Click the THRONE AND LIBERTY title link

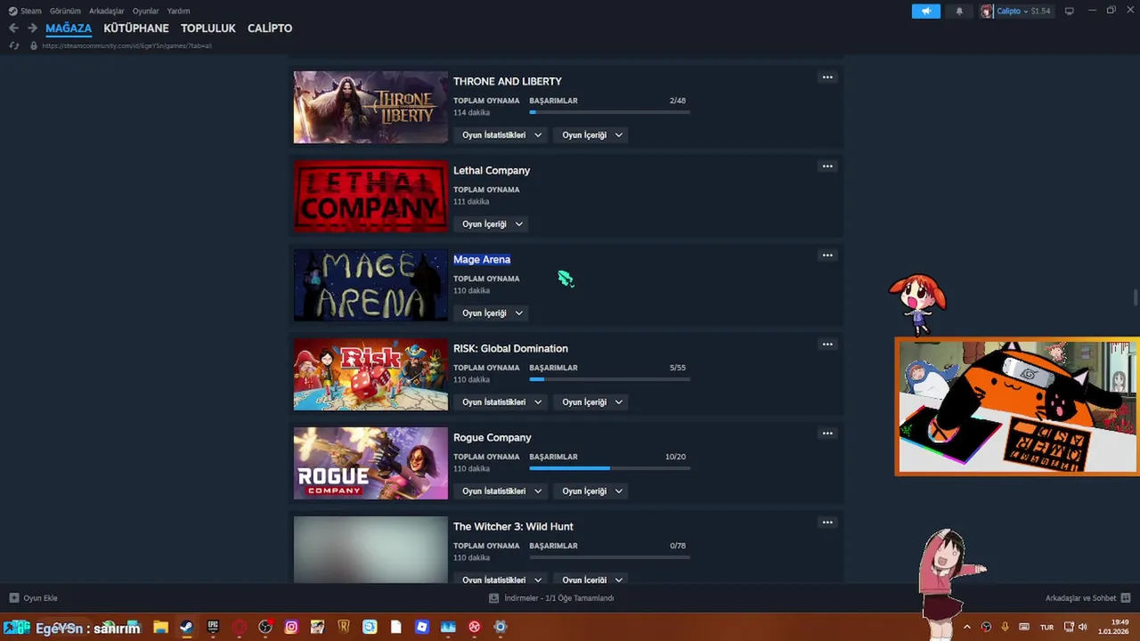pyautogui.click(x=508, y=81)
